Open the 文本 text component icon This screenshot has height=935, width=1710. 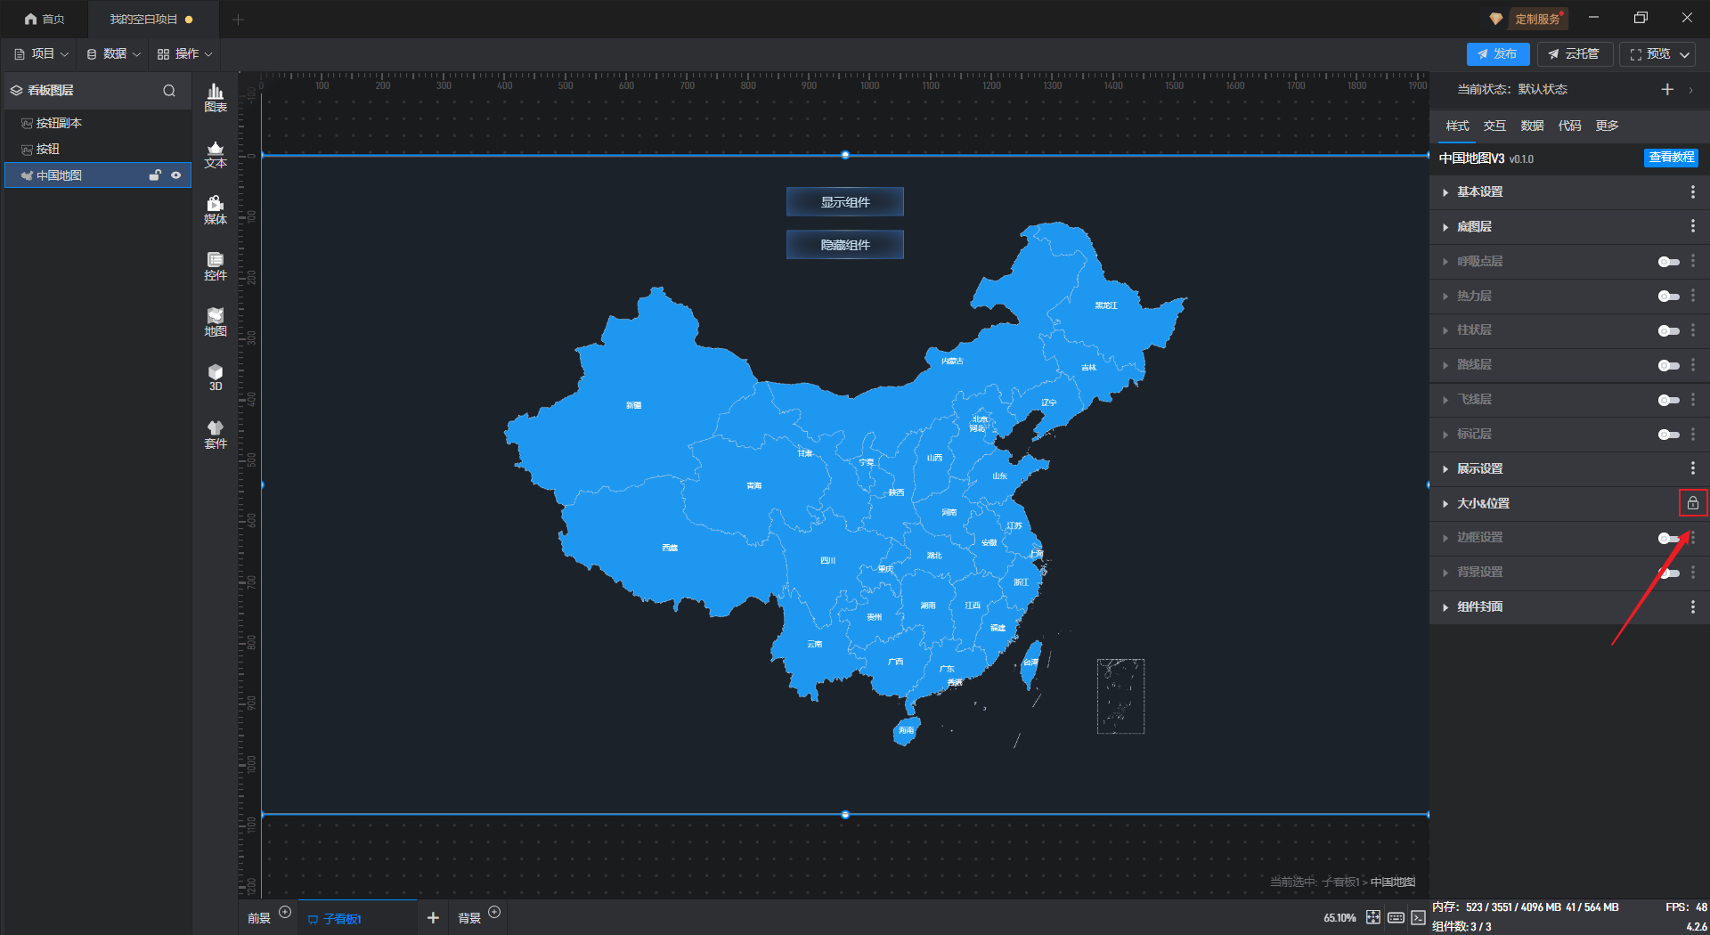tap(216, 154)
